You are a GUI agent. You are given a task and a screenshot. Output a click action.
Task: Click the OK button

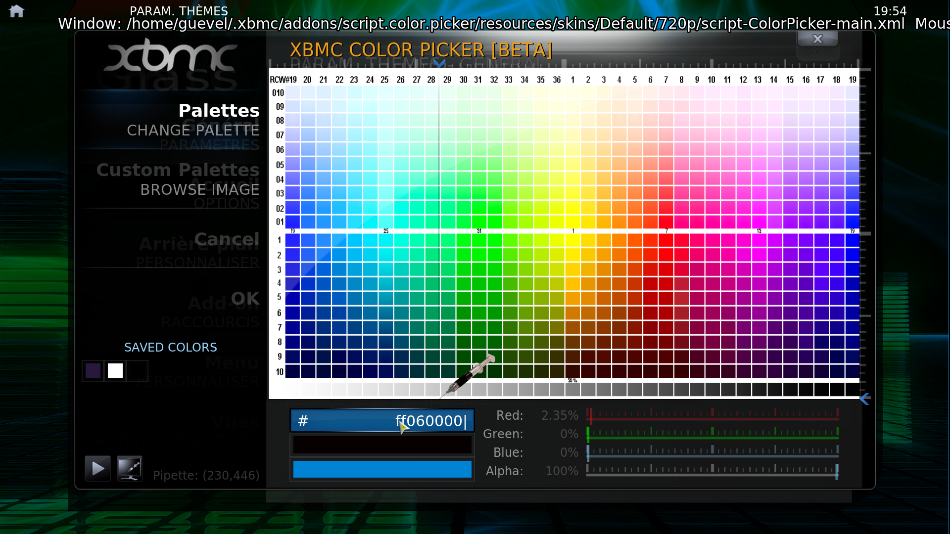pos(245,298)
